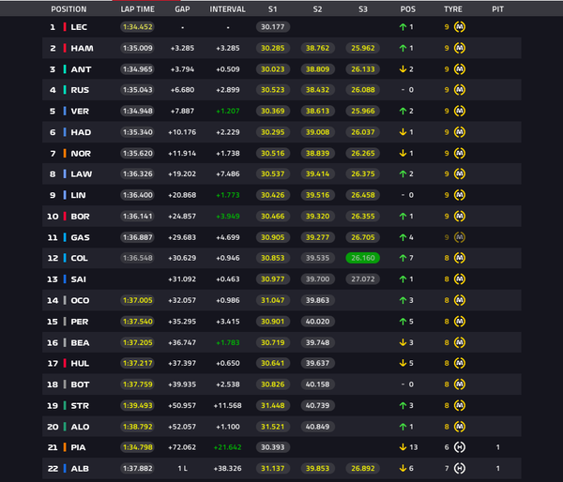The image size is (563, 482).
Task: Click the PIT column header
Action: tap(497, 9)
